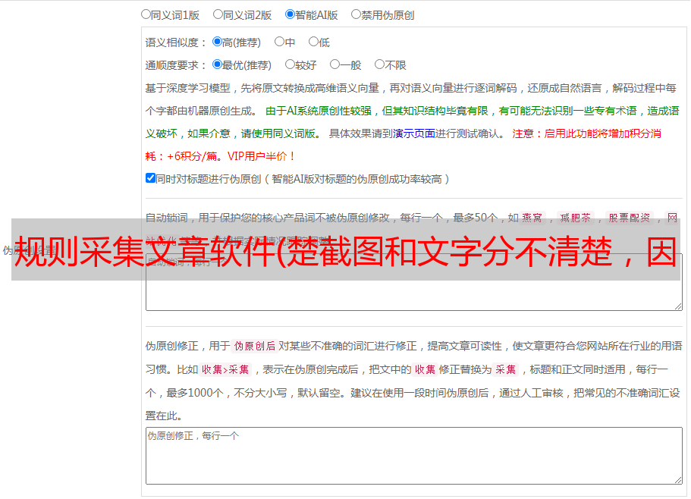The image size is (691, 499).
Task: Click 最多1000个 instruction text
Action: (194, 393)
